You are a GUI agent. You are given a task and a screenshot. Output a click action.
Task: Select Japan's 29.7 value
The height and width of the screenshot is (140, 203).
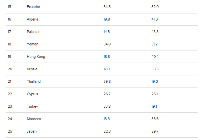[155, 131]
